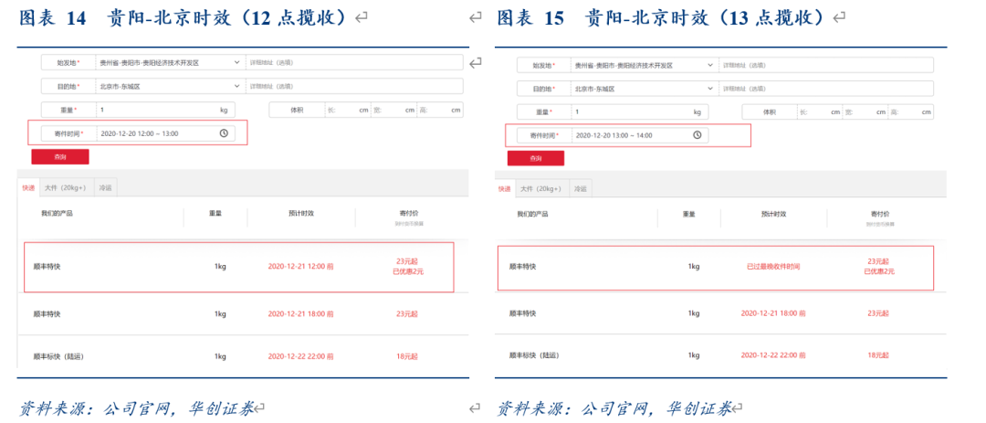Image resolution: width=986 pixels, height=423 pixels.
Task: Click 贵州省-贵阳市-贵阳经济技术开发区 origin value in Figure 15
Action: coord(624,65)
